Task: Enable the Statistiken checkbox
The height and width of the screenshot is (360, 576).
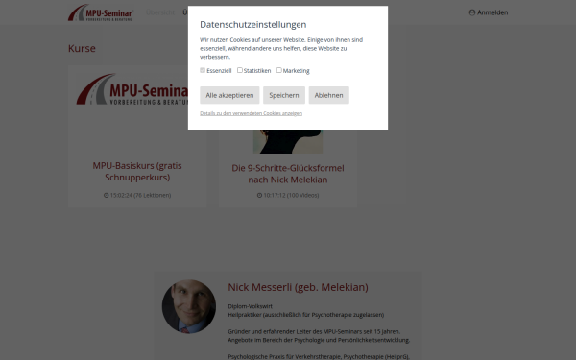Action: click(240, 70)
